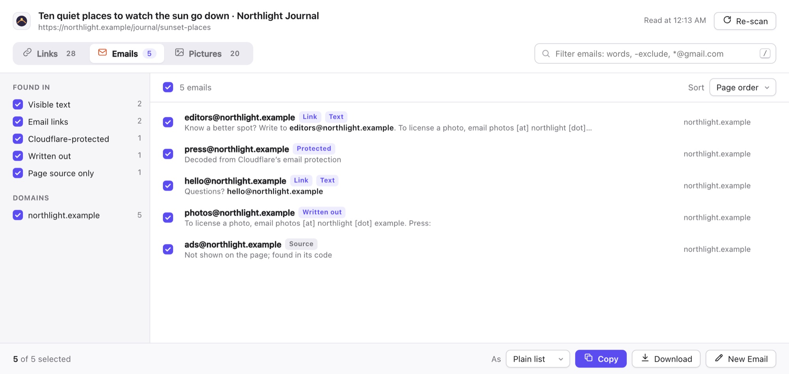The image size is (789, 374).
Task: Click the Link tag on editors@northlight.example
Action: (310, 117)
